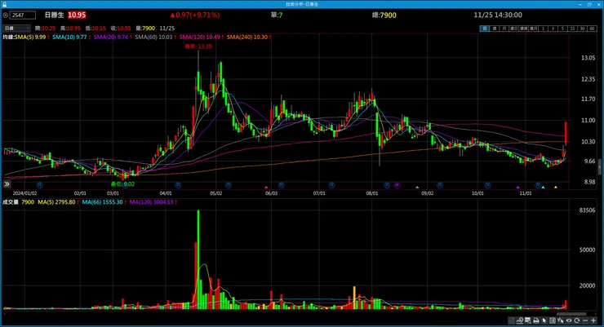This screenshot has height=327, width=604.
Task: Switch to the 30-minute timeframe button
Action: (583, 29)
